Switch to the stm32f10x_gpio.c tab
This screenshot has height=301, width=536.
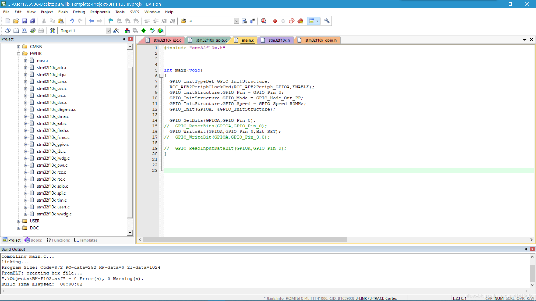(208, 40)
